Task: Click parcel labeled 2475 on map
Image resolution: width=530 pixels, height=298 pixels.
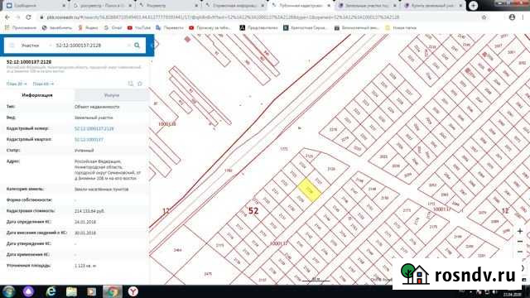Action: click(208, 274)
